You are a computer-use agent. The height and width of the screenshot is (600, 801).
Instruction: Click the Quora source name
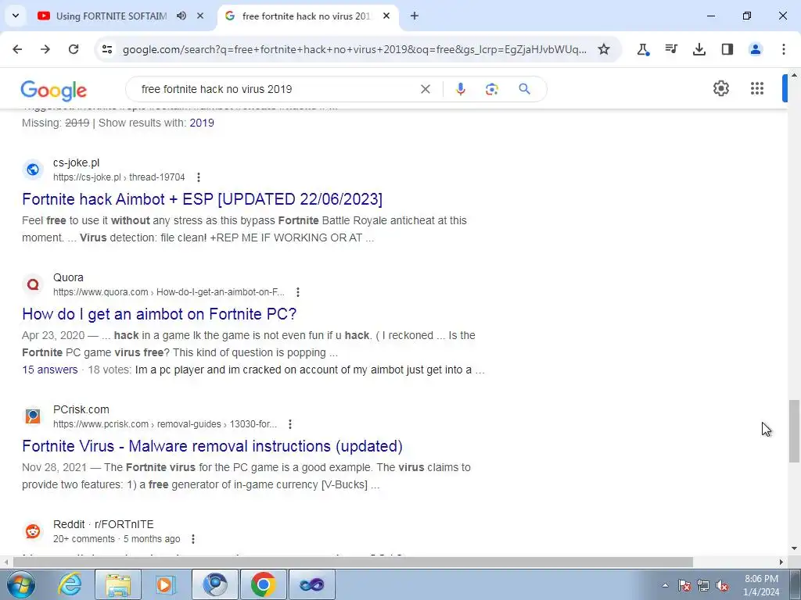[x=69, y=277]
